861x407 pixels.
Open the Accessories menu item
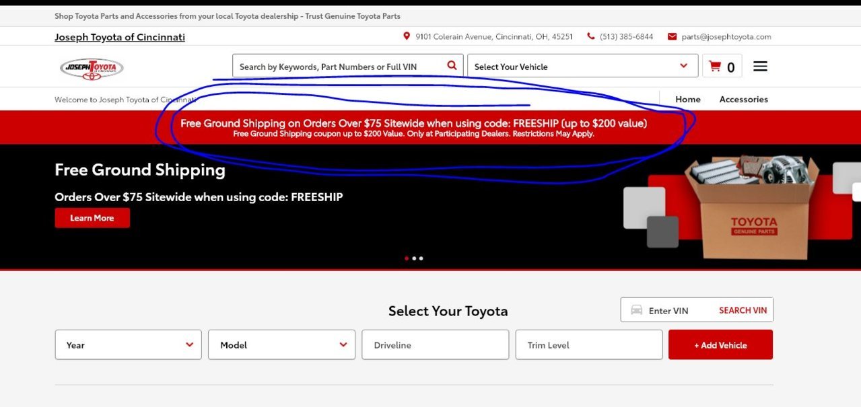[x=744, y=99]
